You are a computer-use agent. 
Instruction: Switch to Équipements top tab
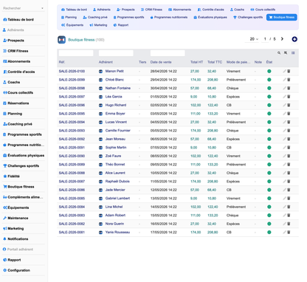coord(72,25)
